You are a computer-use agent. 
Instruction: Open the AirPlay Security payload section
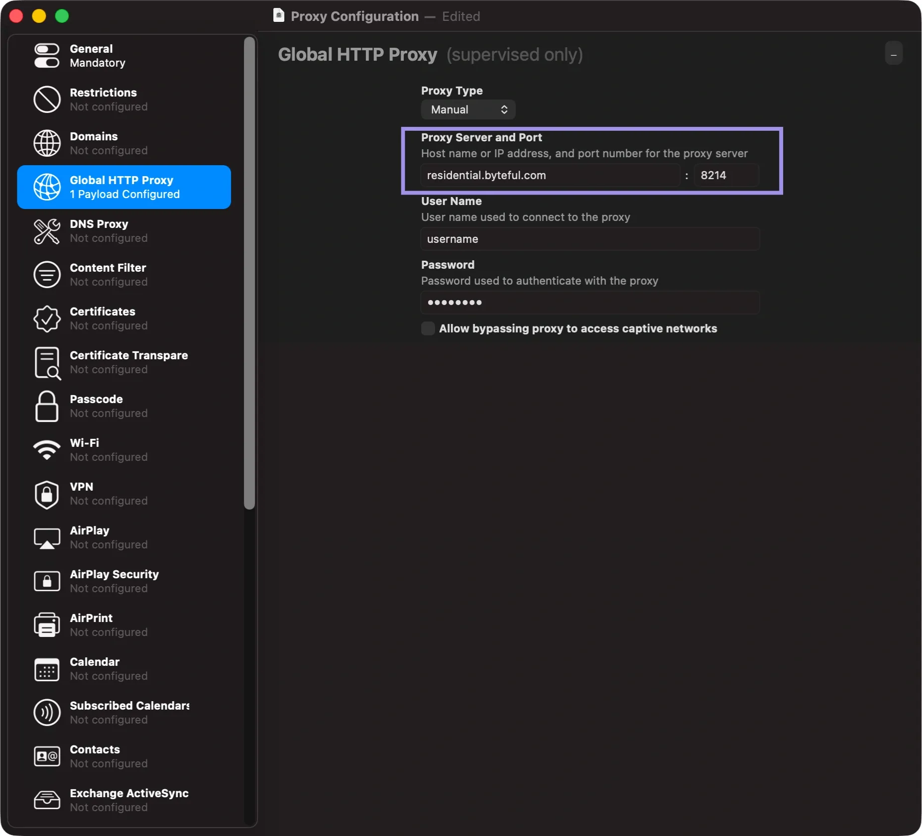[x=124, y=581]
